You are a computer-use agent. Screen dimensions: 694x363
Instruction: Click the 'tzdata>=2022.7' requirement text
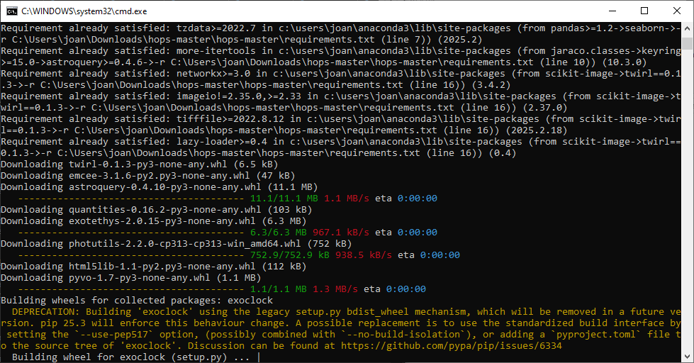point(216,28)
